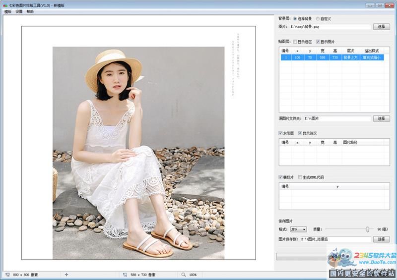Select the 背景上方 cell in row 1
This screenshot has height=280, width=397.
[351, 57]
